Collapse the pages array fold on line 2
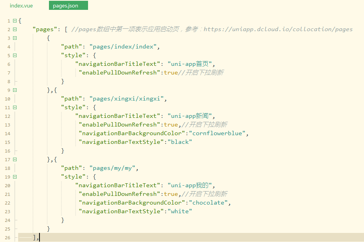 15,30
